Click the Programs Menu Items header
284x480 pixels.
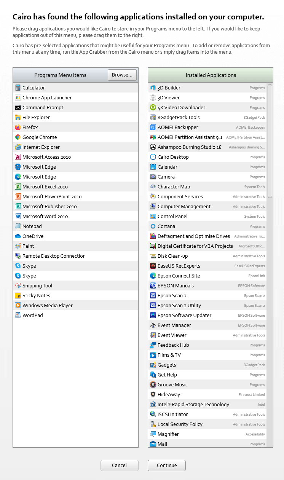tap(60, 75)
